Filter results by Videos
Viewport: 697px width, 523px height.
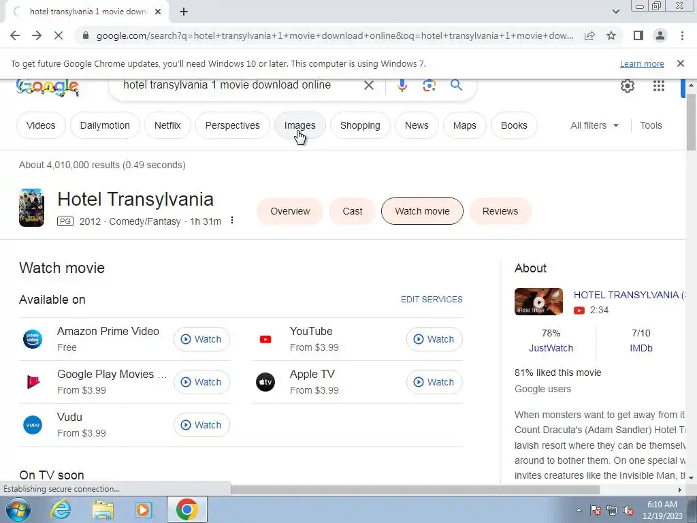(x=41, y=125)
